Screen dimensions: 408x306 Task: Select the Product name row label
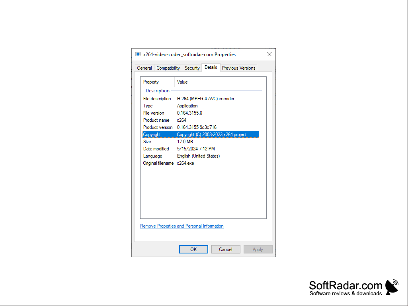click(156, 120)
